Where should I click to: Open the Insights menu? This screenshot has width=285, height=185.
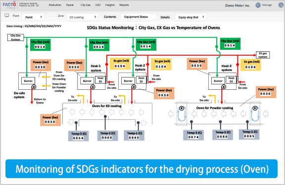110,5
